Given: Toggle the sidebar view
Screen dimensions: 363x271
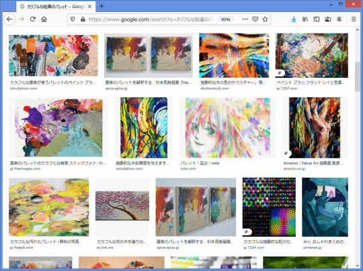Looking at the screenshot, I should click(x=317, y=19).
